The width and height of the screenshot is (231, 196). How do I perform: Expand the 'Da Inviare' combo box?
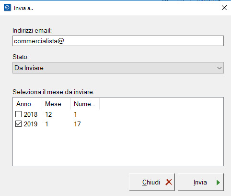point(118,68)
